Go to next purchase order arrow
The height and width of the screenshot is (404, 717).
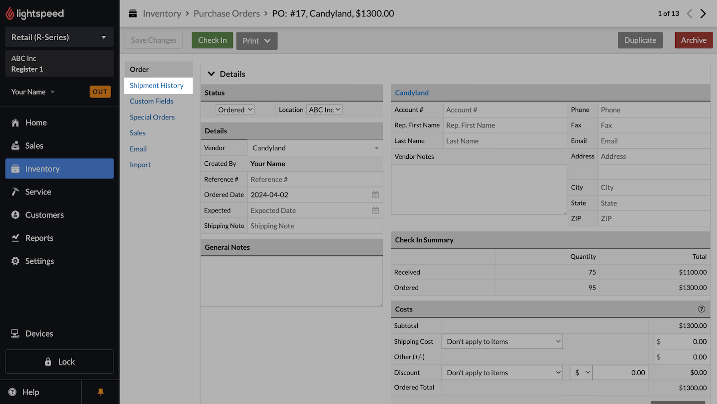pyautogui.click(x=703, y=13)
